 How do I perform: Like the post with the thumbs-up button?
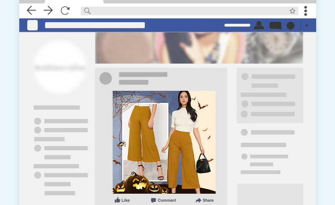(x=122, y=200)
